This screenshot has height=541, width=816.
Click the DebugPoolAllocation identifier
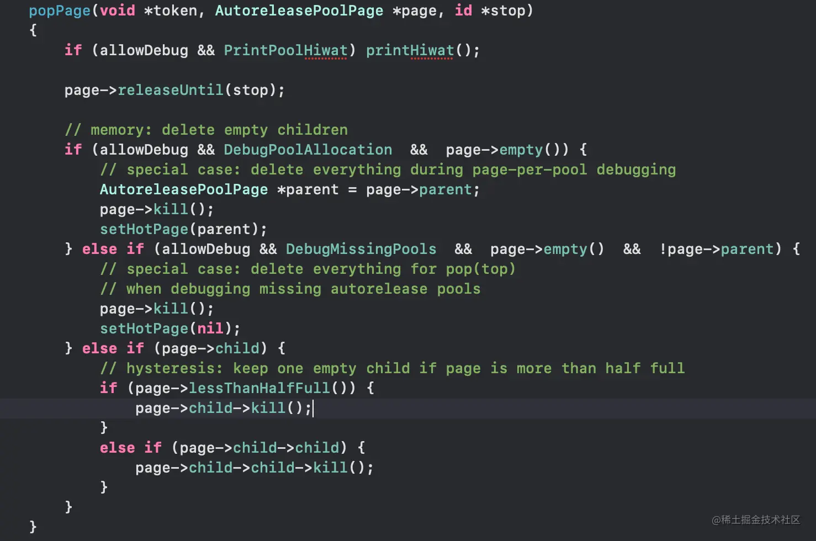(308, 150)
